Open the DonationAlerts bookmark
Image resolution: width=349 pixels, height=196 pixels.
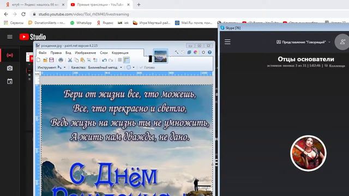(46, 23)
